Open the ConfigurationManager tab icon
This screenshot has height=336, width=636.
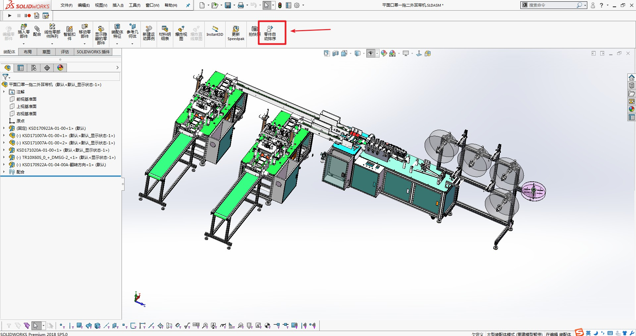[x=34, y=68]
